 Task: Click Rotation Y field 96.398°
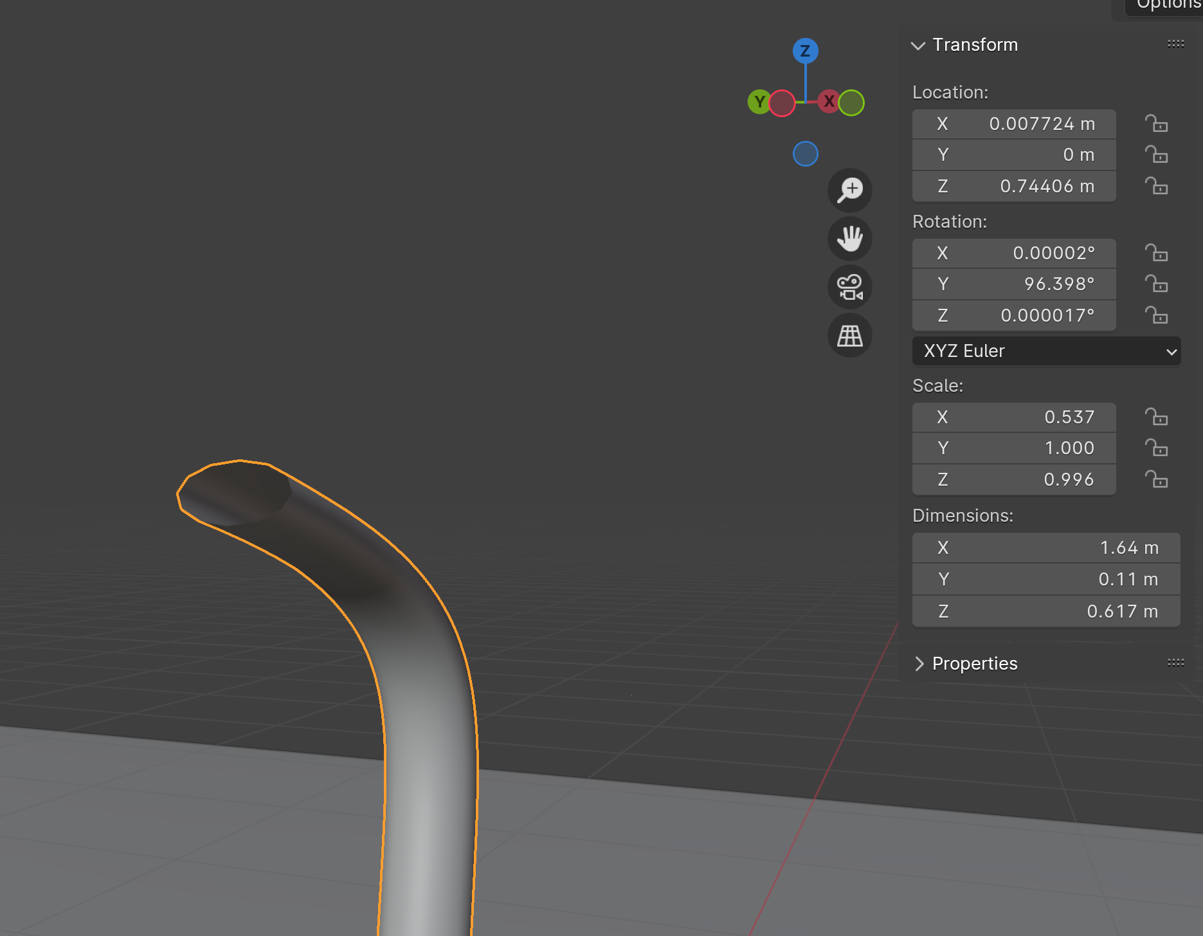1014,284
